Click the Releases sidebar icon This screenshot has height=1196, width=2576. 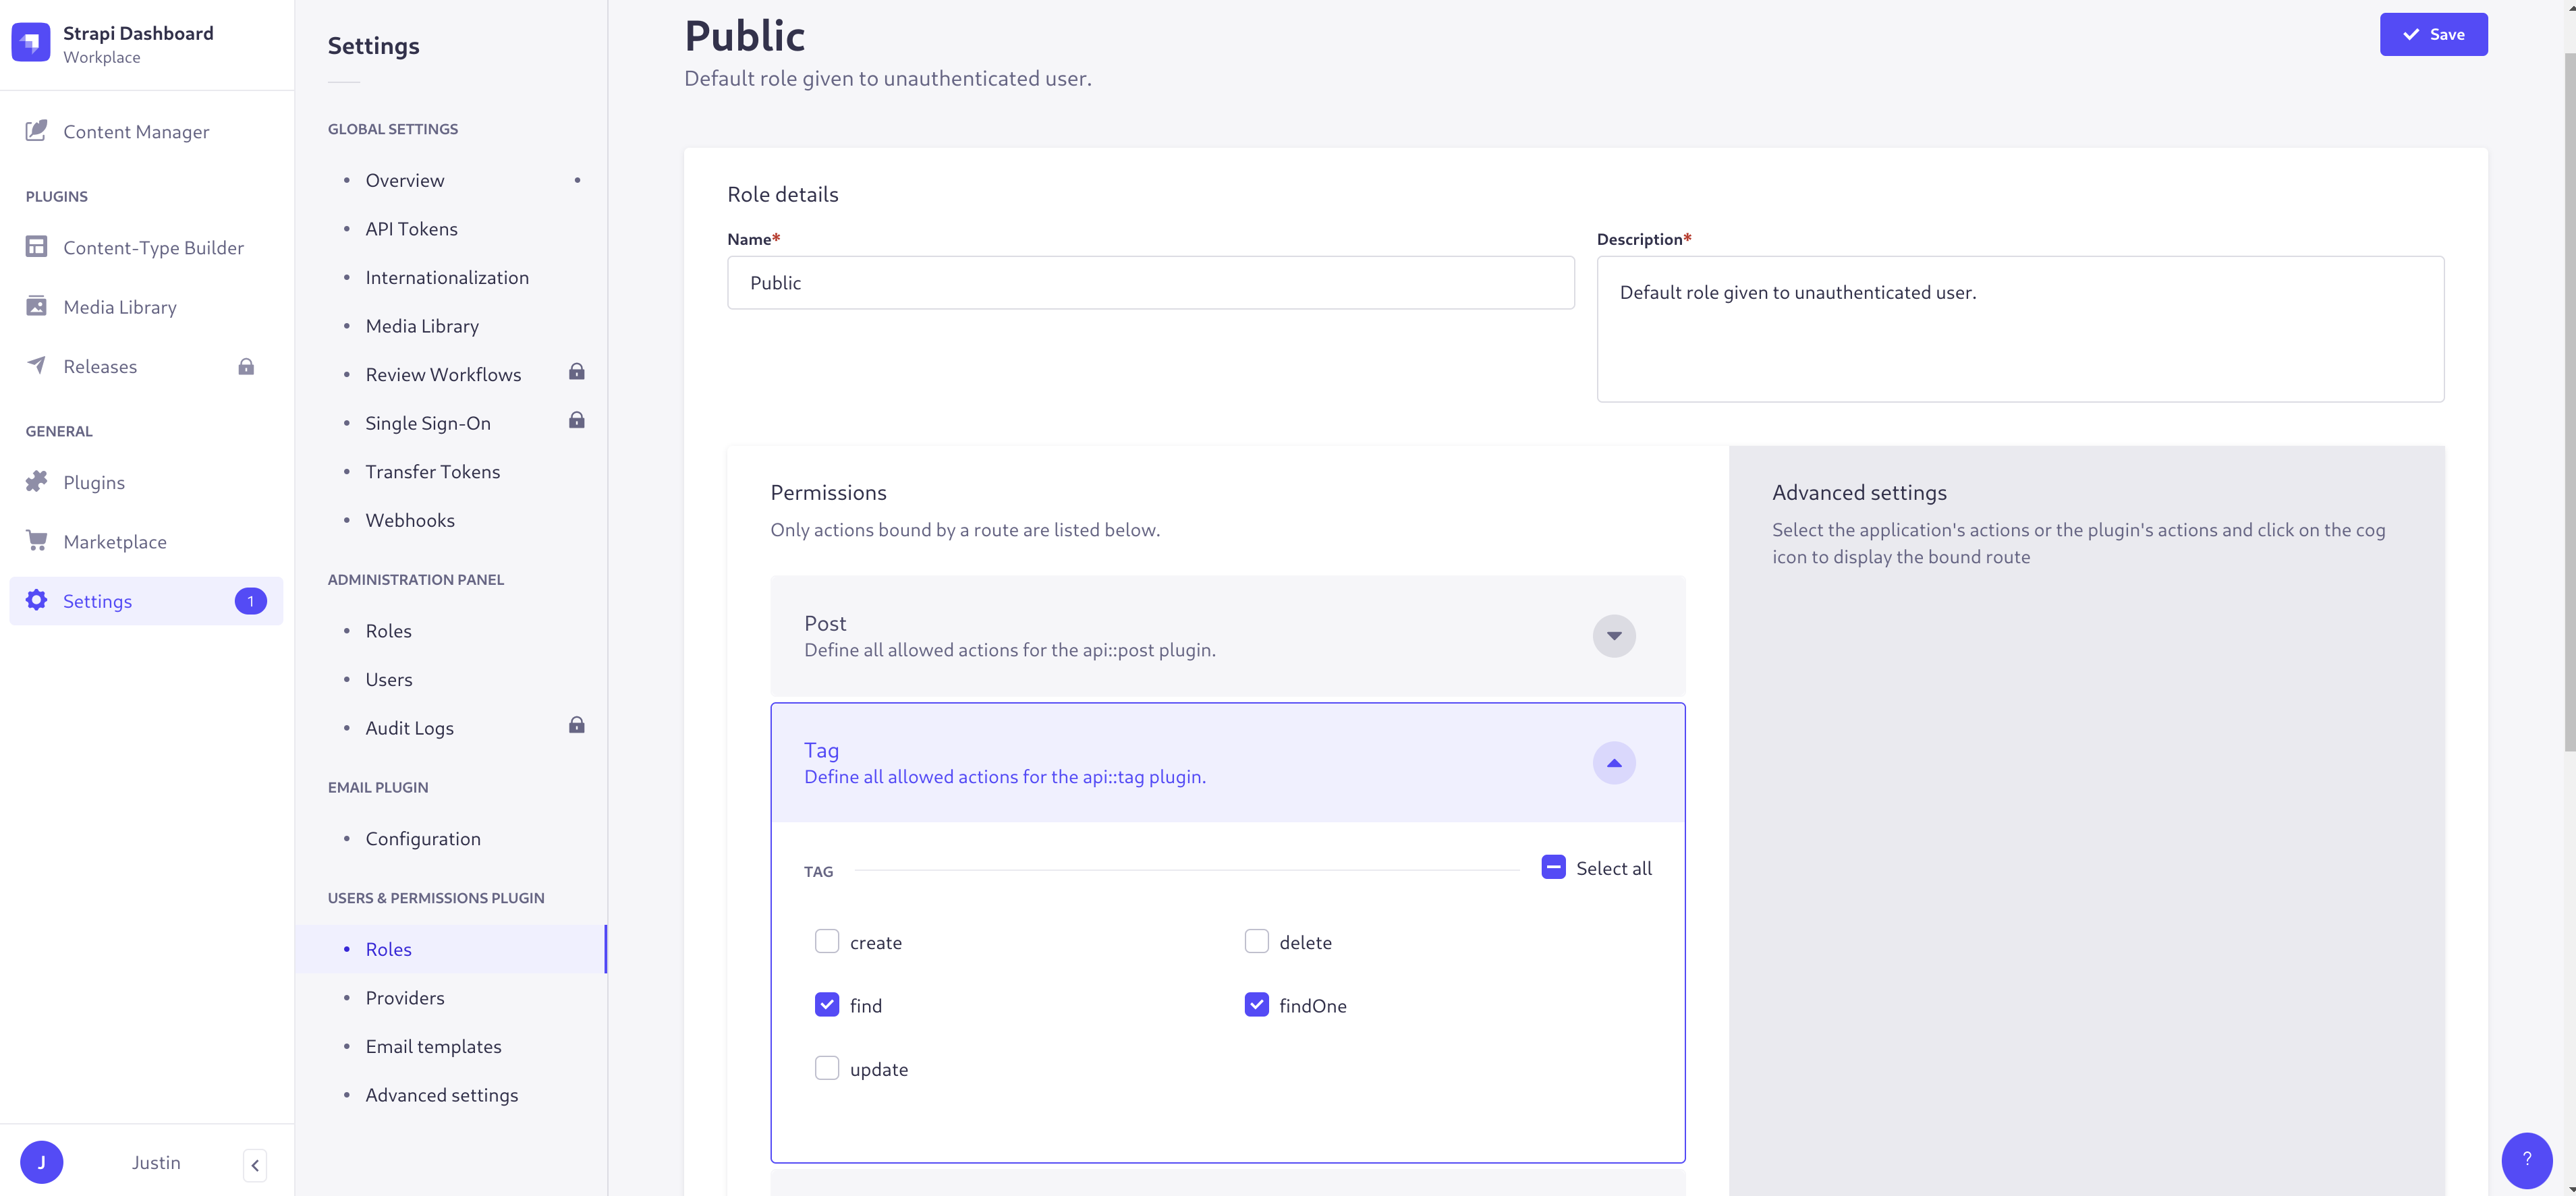[x=34, y=366]
